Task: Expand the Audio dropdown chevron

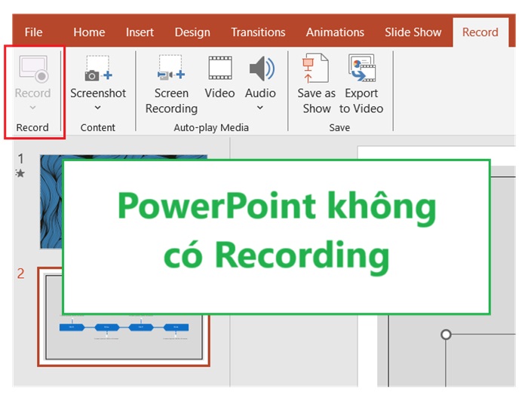Action: click(x=260, y=108)
